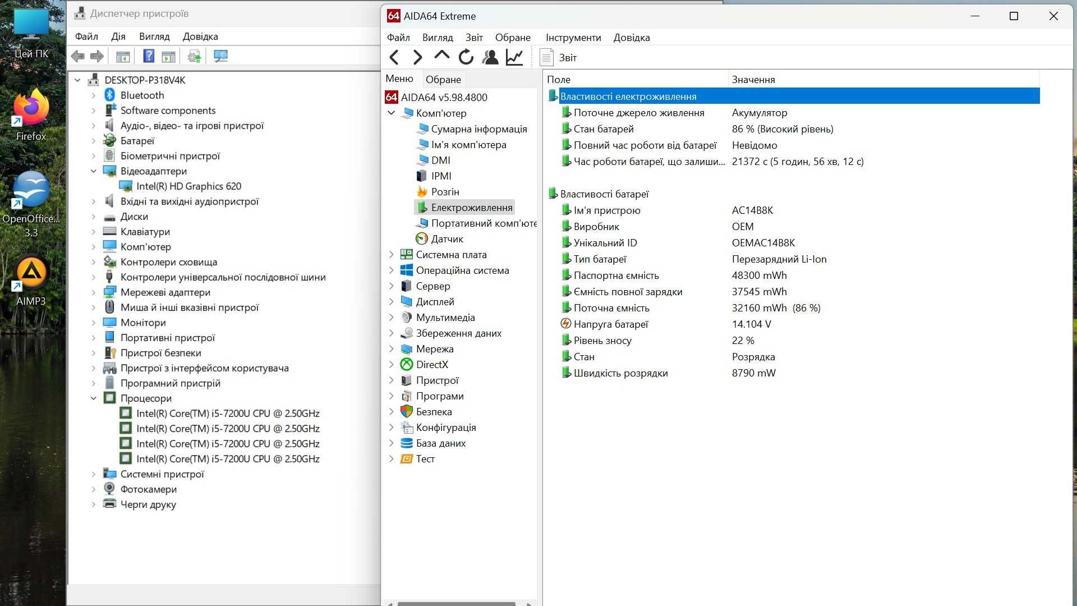Go forward in AIDA64 navigation

pyautogui.click(x=417, y=57)
